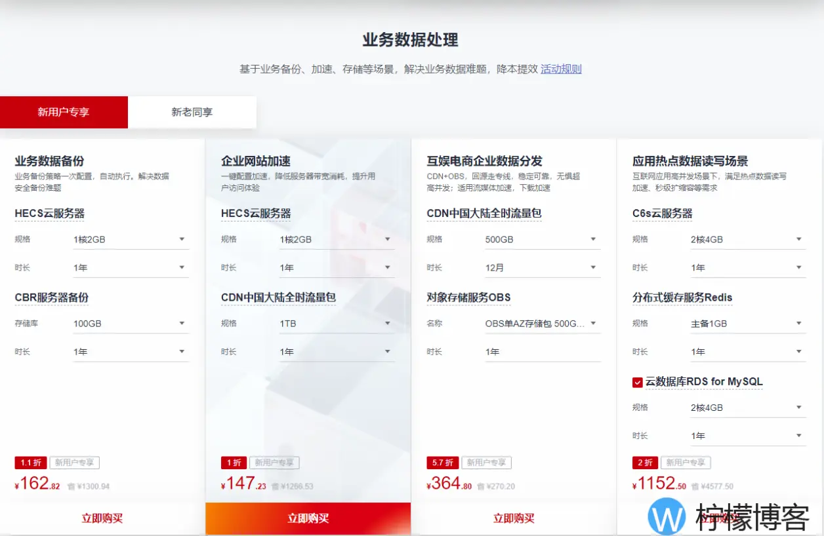The image size is (824, 536).
Task: Click the original price ¥1300.94
Action: (x=93, y=487)
